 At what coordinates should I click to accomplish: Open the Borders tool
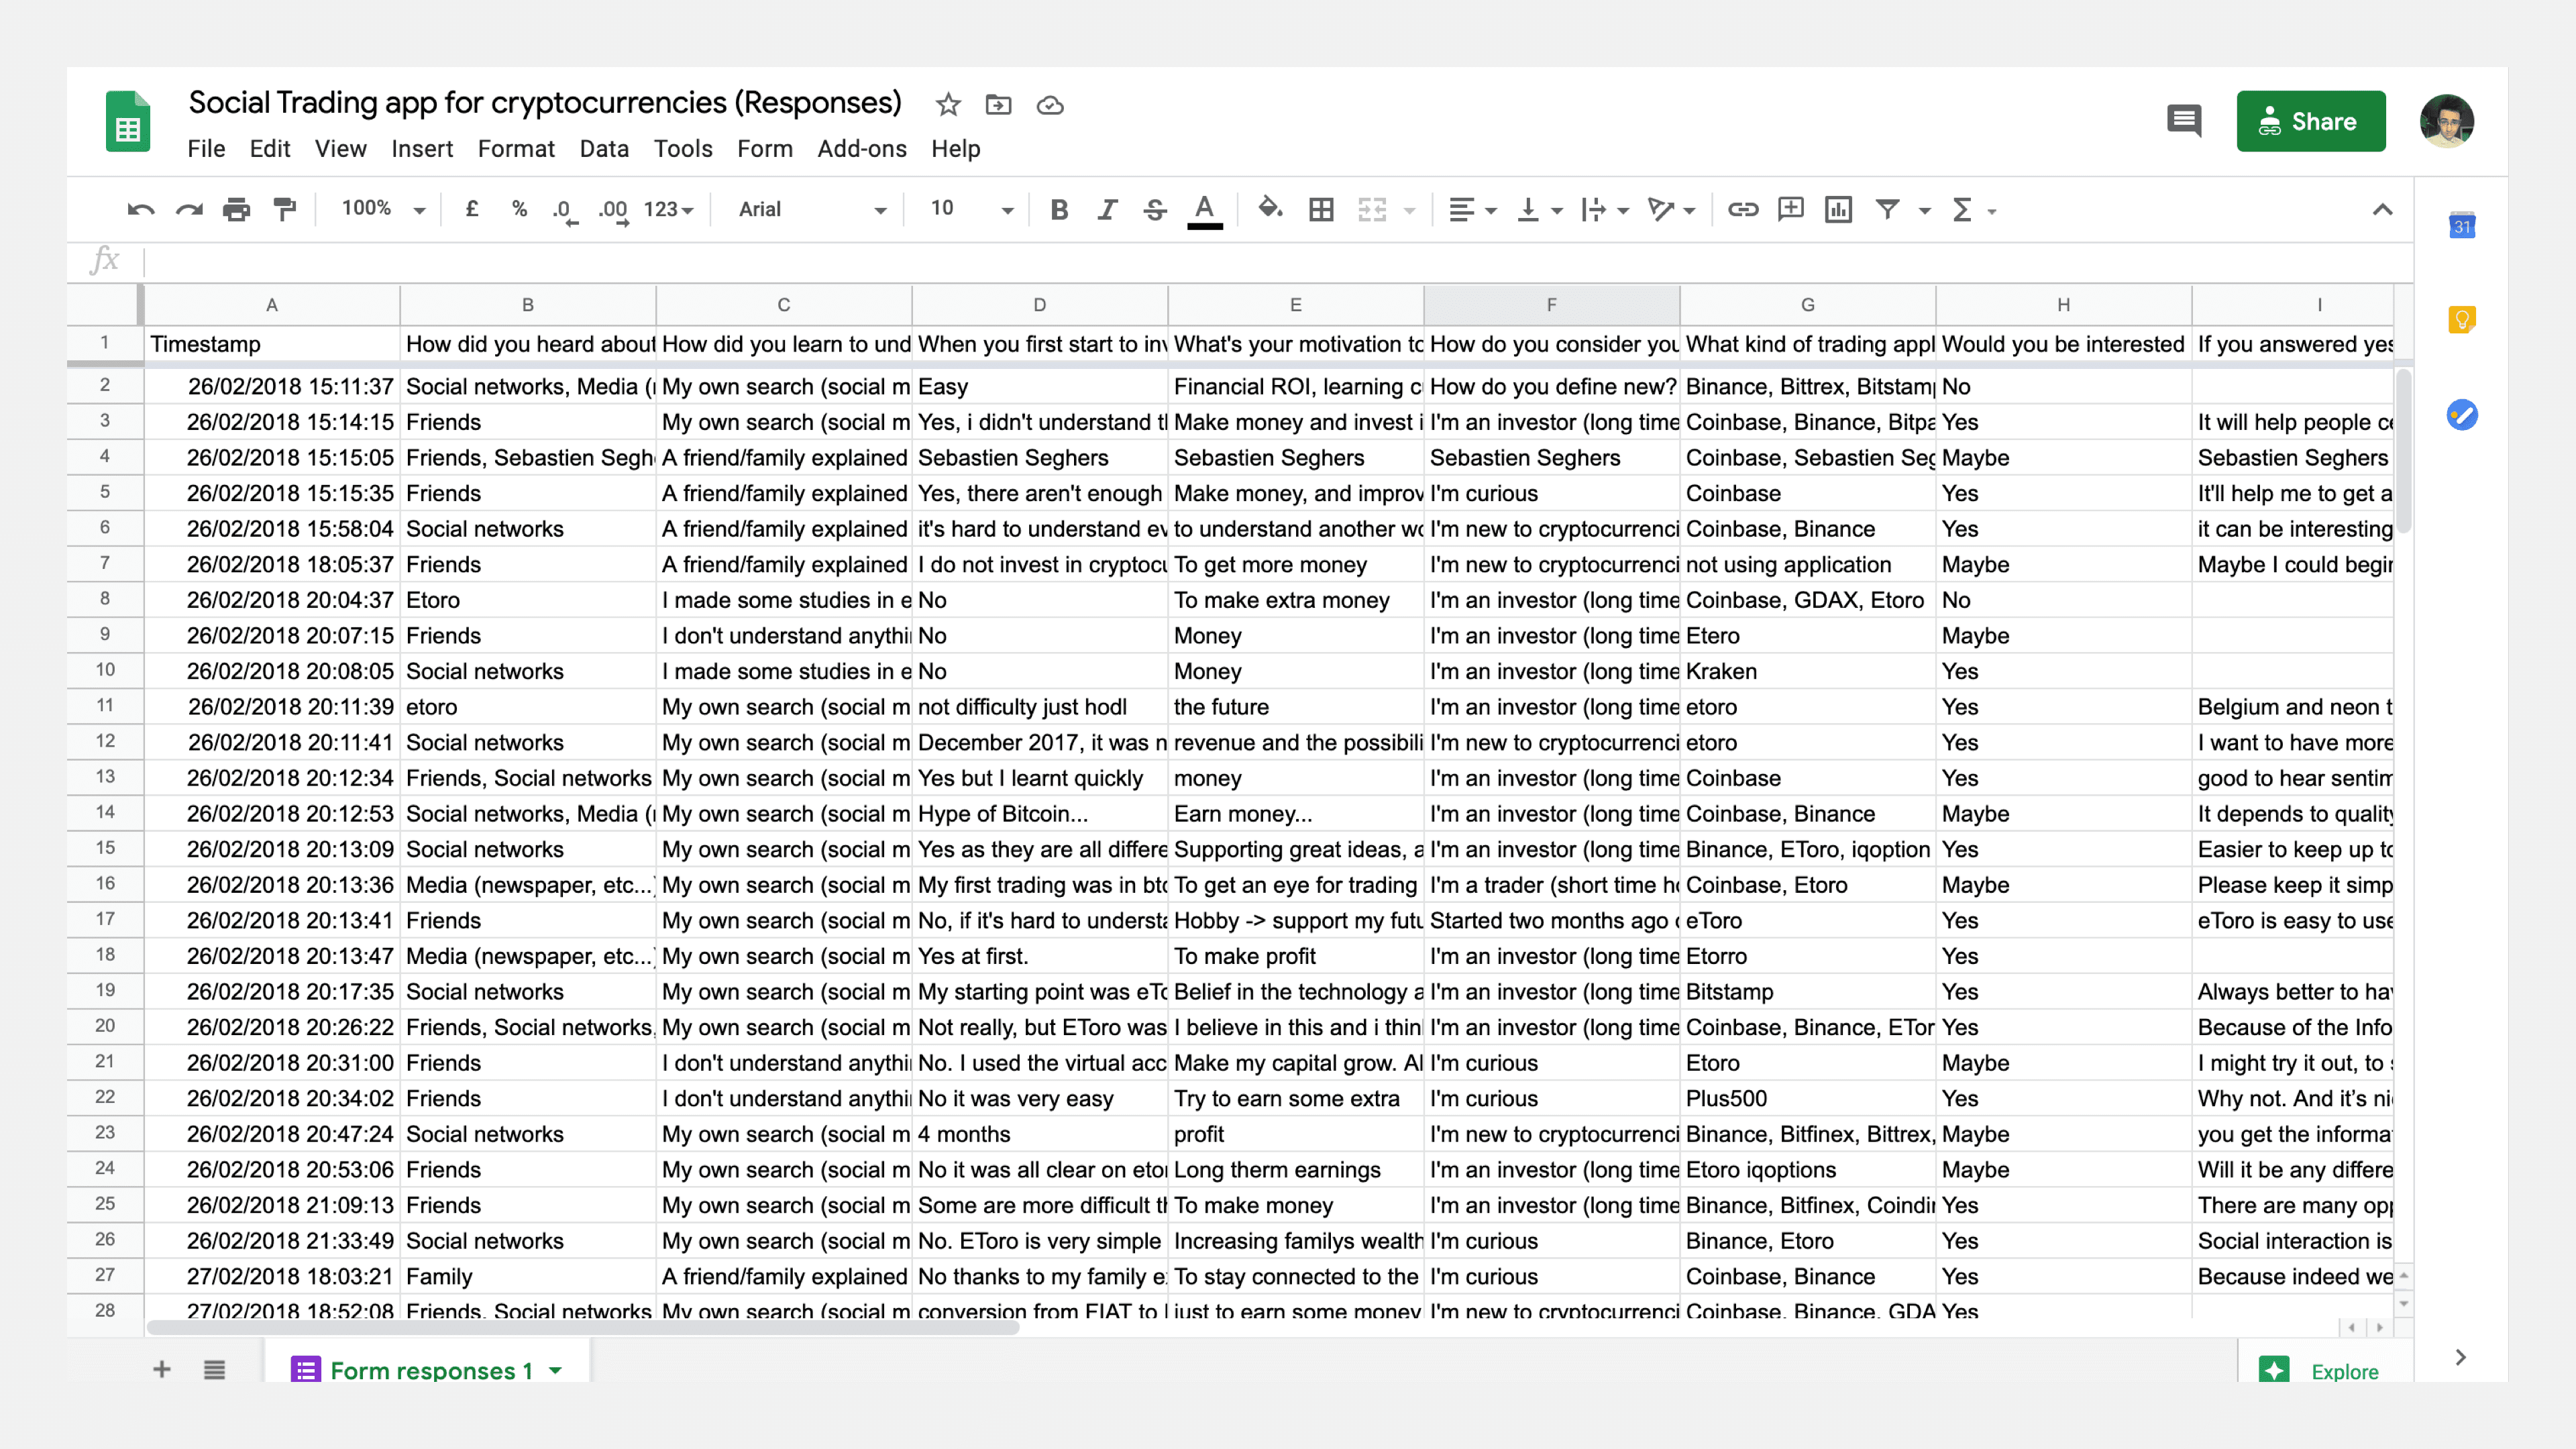pyautogui.click(x=1321, y=210)
